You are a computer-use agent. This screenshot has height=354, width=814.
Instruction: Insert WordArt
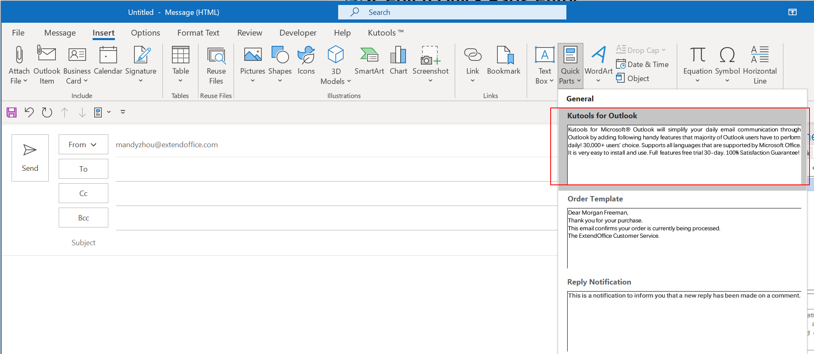coord(599,65)
